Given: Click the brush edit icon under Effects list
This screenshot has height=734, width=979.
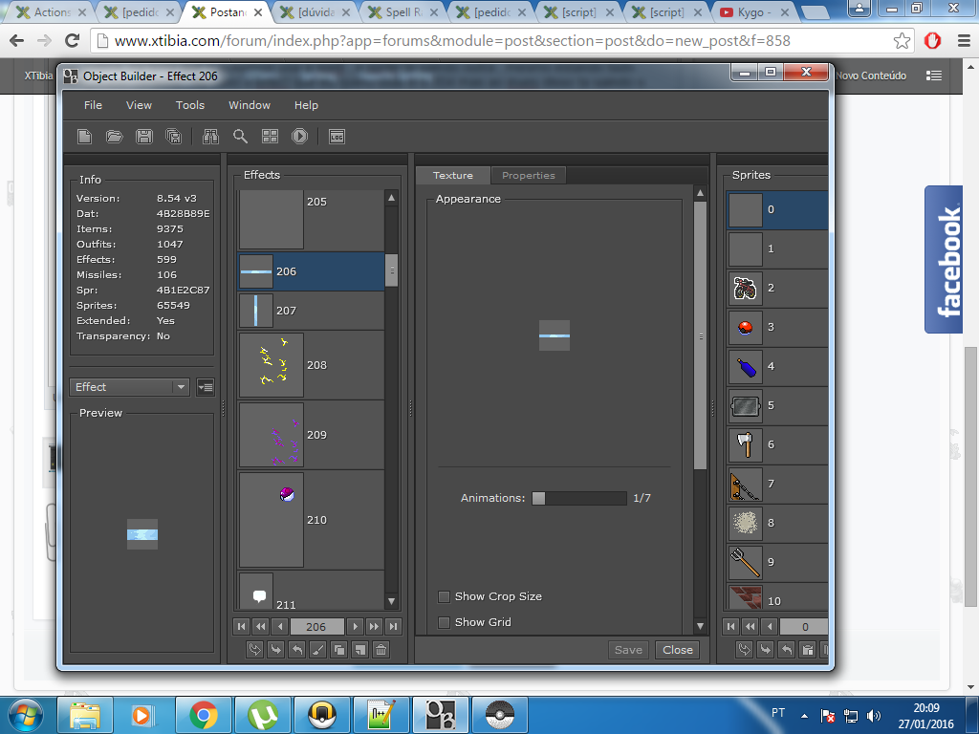Looking at the screenshot, I should (317, 650).
